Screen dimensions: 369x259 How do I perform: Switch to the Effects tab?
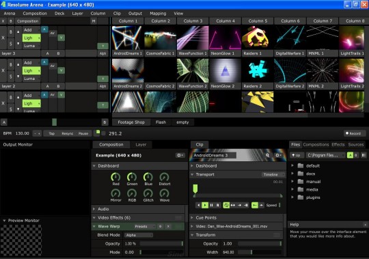click(338, 144)
